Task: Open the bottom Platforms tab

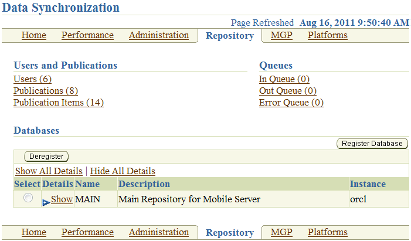Action: pyautogui.click(x=328, y=232)
